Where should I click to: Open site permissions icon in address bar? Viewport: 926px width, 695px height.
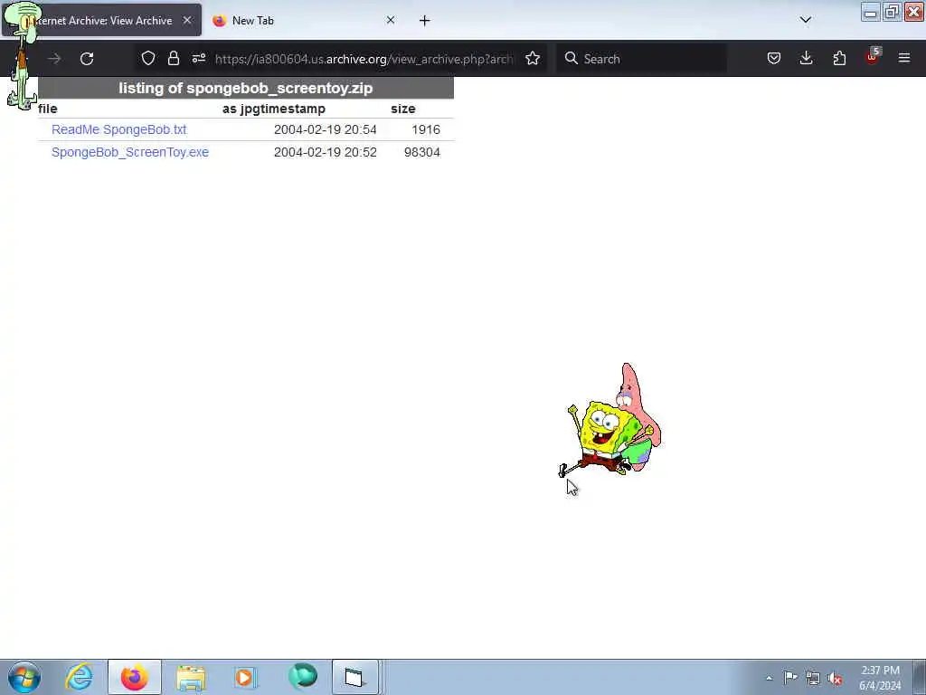[x=198, y=58]
